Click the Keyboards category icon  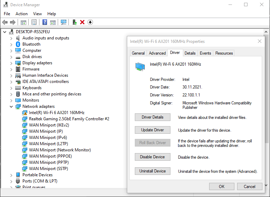(18, 88)
